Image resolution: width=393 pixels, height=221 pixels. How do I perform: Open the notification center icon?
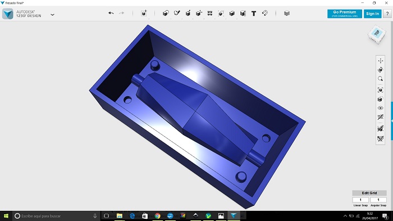click(x=385, y=216)
